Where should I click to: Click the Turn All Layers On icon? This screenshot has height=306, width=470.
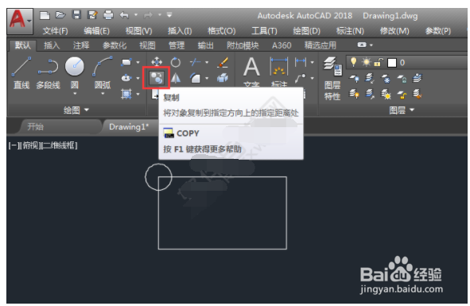point(355,95)
